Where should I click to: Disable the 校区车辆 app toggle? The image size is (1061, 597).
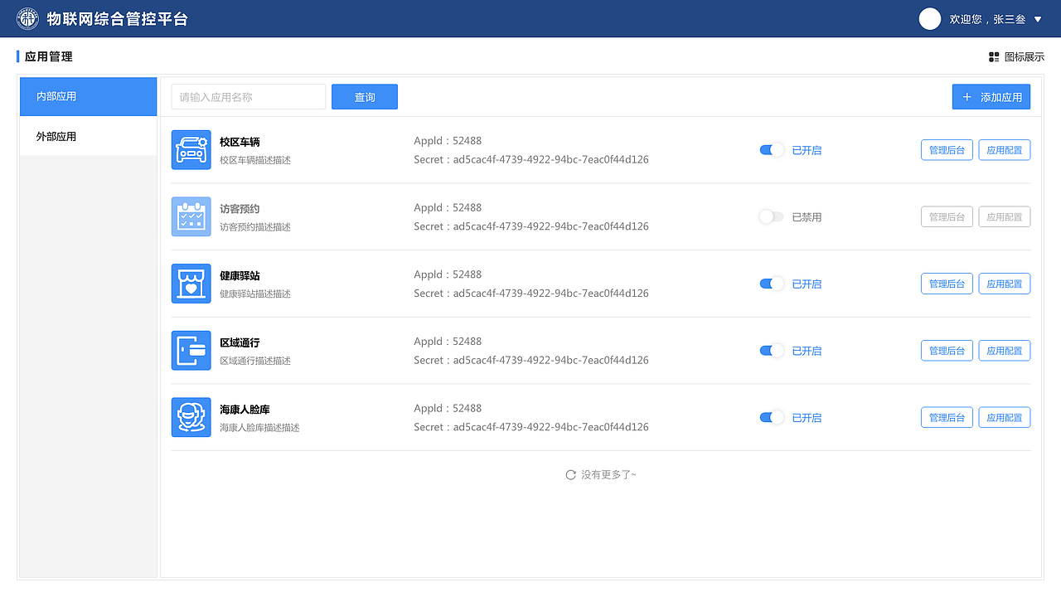772,150
